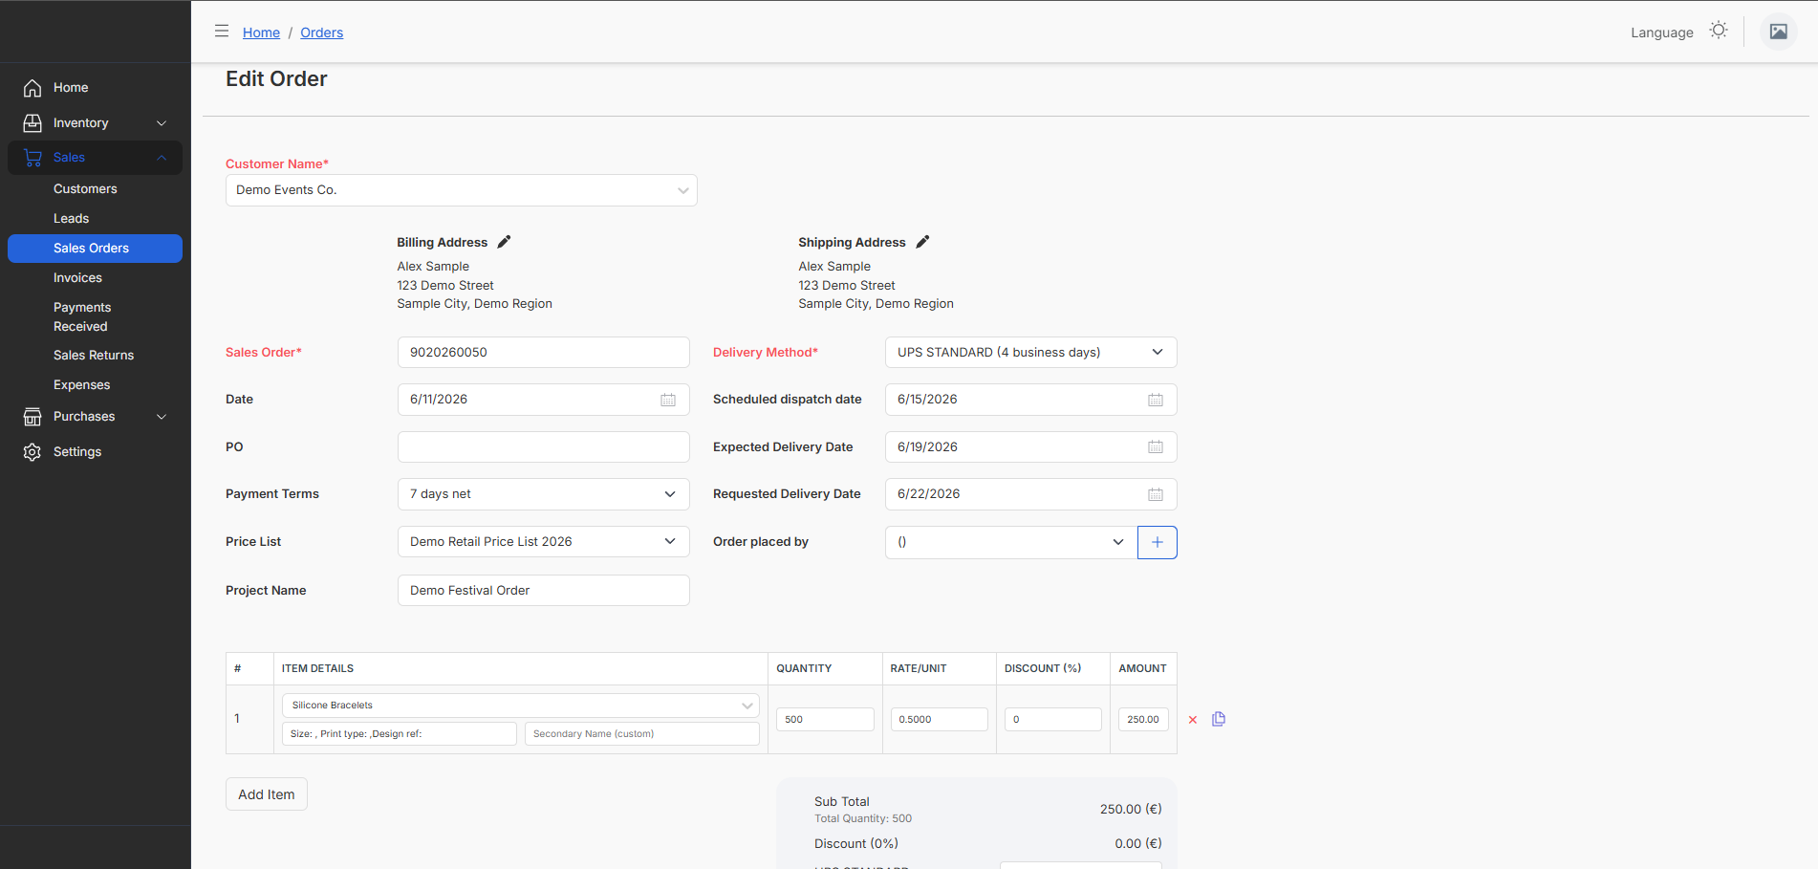The height and width of the screenshot is (869, 1818).
Task: Open Settings in the sidebar
Action: pyautogui.click(x=77, y=452)
